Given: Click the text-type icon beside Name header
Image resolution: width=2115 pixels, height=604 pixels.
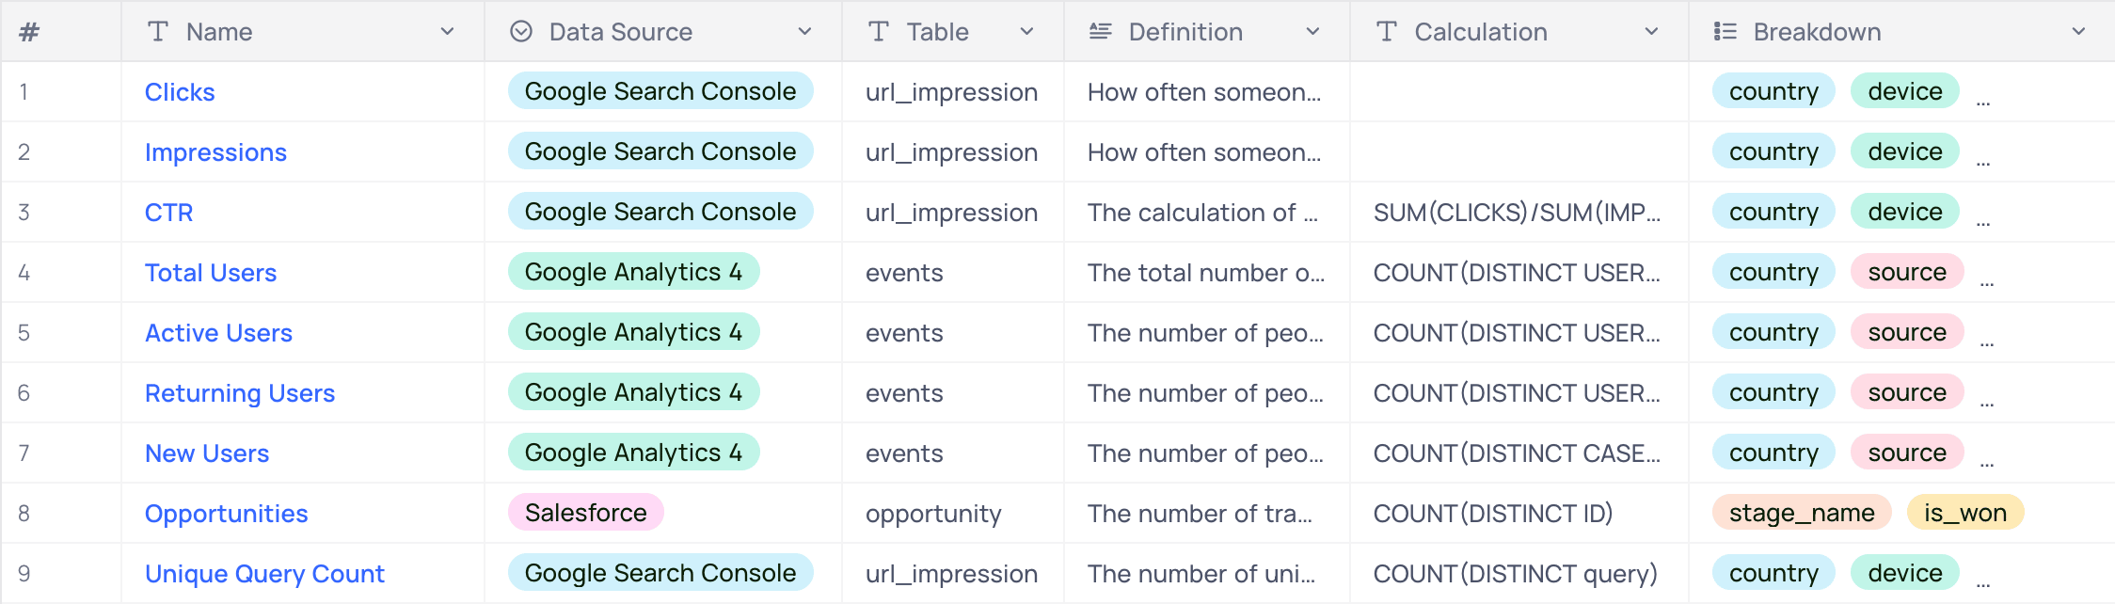Looking at the screenshot, I should pos(158,32).
